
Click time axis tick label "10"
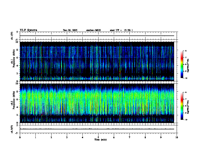(x=177, y=137)
